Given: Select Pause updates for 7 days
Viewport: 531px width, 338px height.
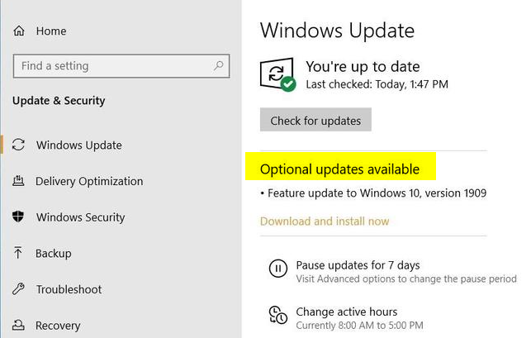Looking at the screenshot, I should (x=358, y=265).
